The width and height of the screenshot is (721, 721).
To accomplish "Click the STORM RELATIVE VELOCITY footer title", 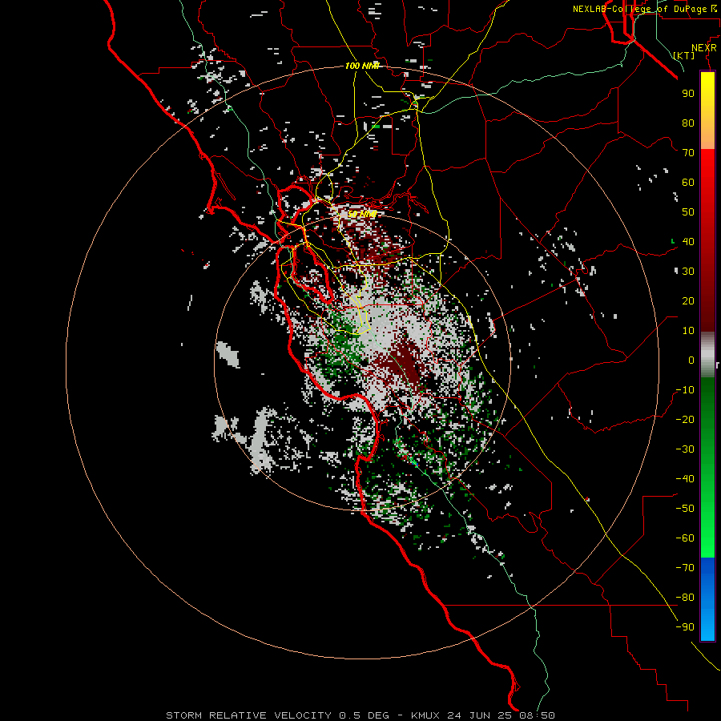I will tap(249, 715).
